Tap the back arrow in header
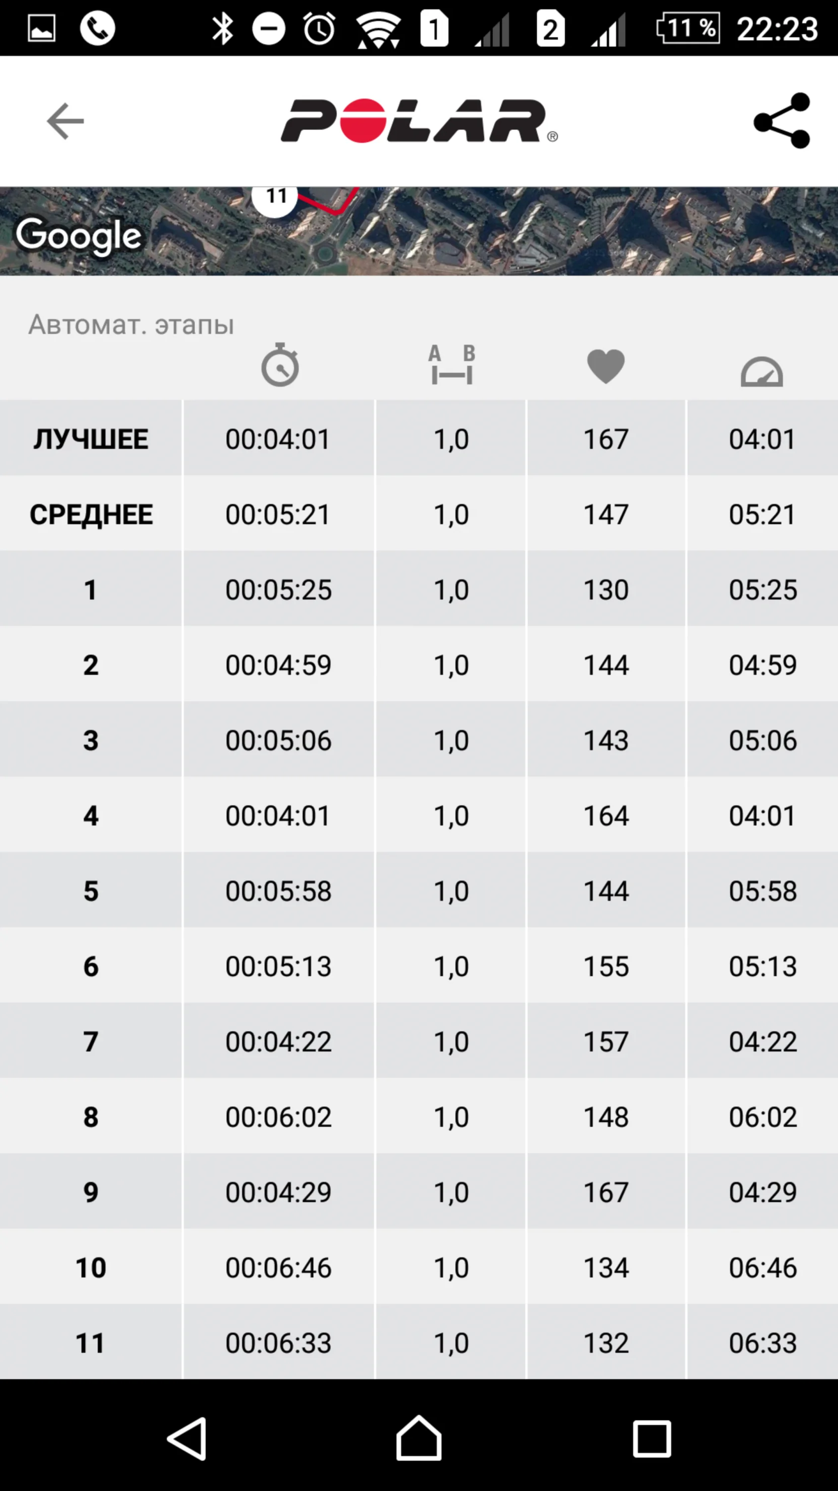 [66, 121]
